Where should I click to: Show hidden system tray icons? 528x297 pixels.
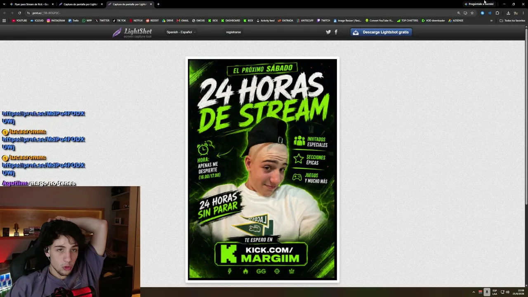coord(474,292)
